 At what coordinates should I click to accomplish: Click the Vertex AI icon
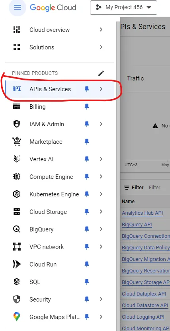(x=17, y=159)
